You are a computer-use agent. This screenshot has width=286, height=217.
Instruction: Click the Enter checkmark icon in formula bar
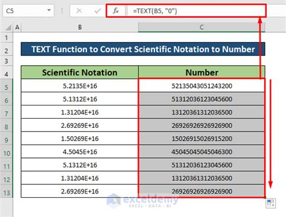98,11
